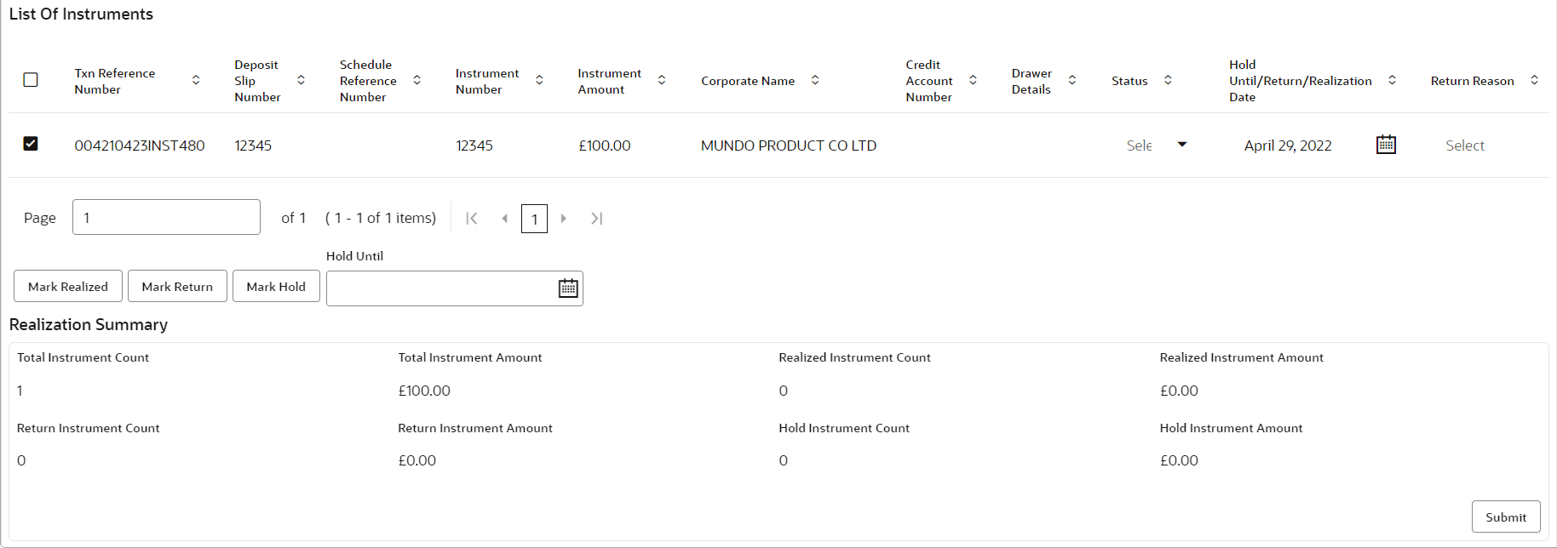Sort by Return Reason column
1557x548 pixels.
pos(1534,80)
